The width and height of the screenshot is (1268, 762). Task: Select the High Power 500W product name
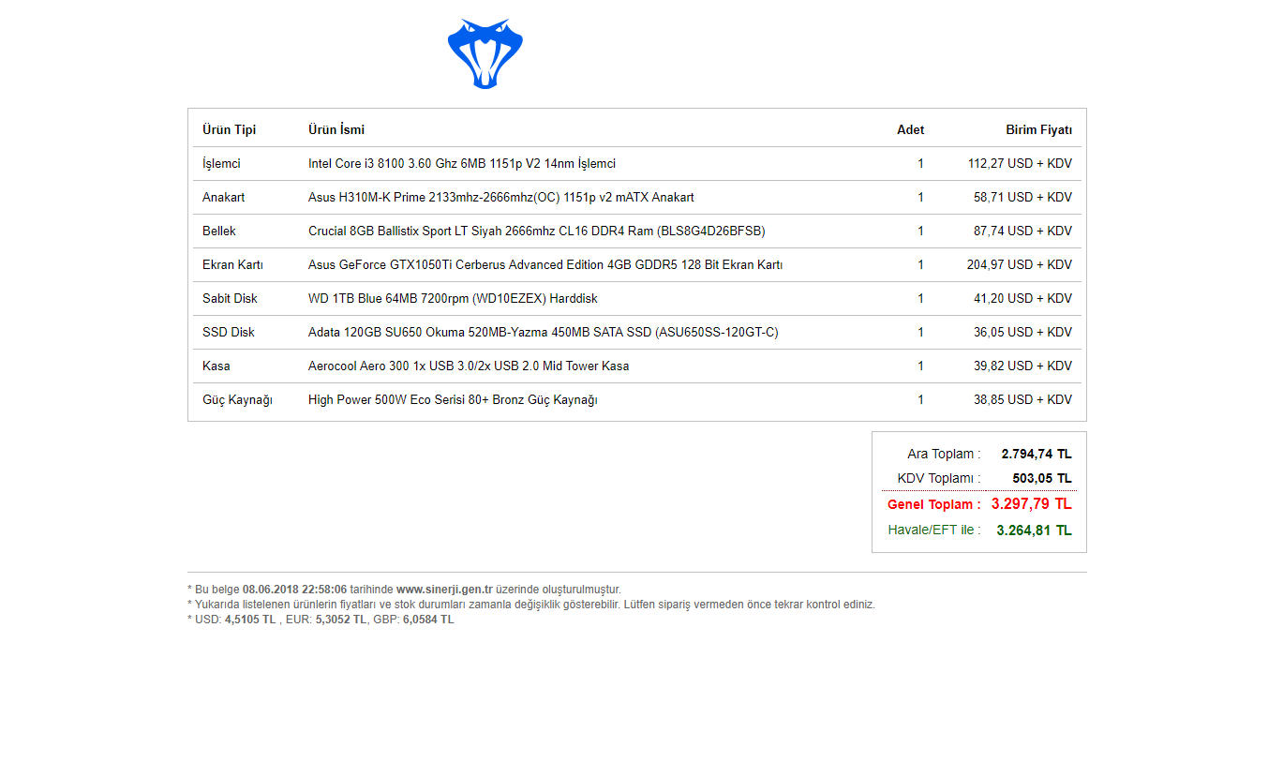[453, 400]
